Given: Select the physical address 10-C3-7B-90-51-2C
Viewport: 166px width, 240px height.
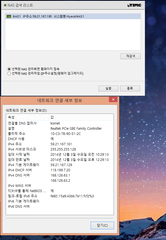Looking at the screenshot, I should pyautogui.click(x=66, y=134).
